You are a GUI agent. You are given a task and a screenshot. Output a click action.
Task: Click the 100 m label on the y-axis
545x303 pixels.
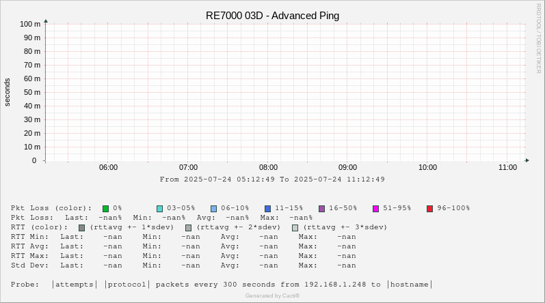(x=29, y=24)
